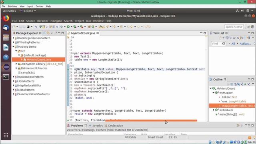
Task: Toggle Hide Fields in Outline view
Action: (238, 84)
